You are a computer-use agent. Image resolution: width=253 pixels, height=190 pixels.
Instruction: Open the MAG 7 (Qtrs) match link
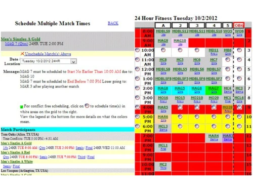(16, 44)
